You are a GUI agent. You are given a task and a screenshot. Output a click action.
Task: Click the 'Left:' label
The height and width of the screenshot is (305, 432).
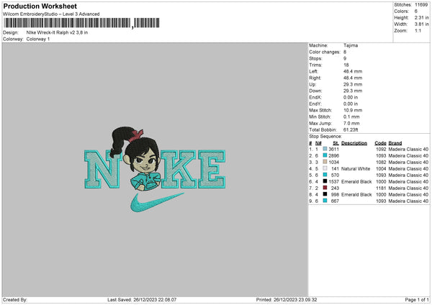(x=313, y=71)
